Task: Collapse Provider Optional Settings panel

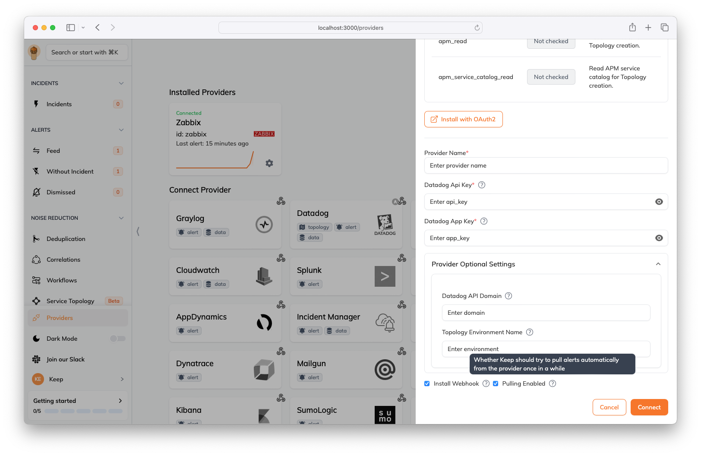Action: tap(658, 264)
